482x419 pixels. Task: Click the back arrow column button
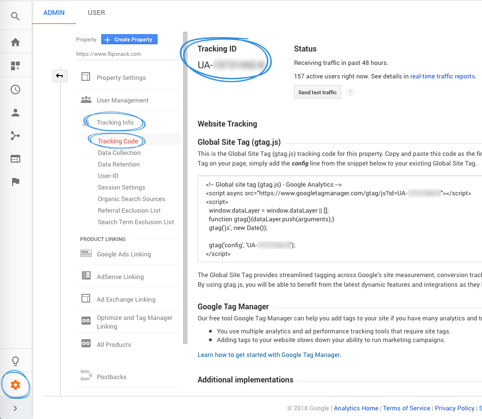point(60,76)
